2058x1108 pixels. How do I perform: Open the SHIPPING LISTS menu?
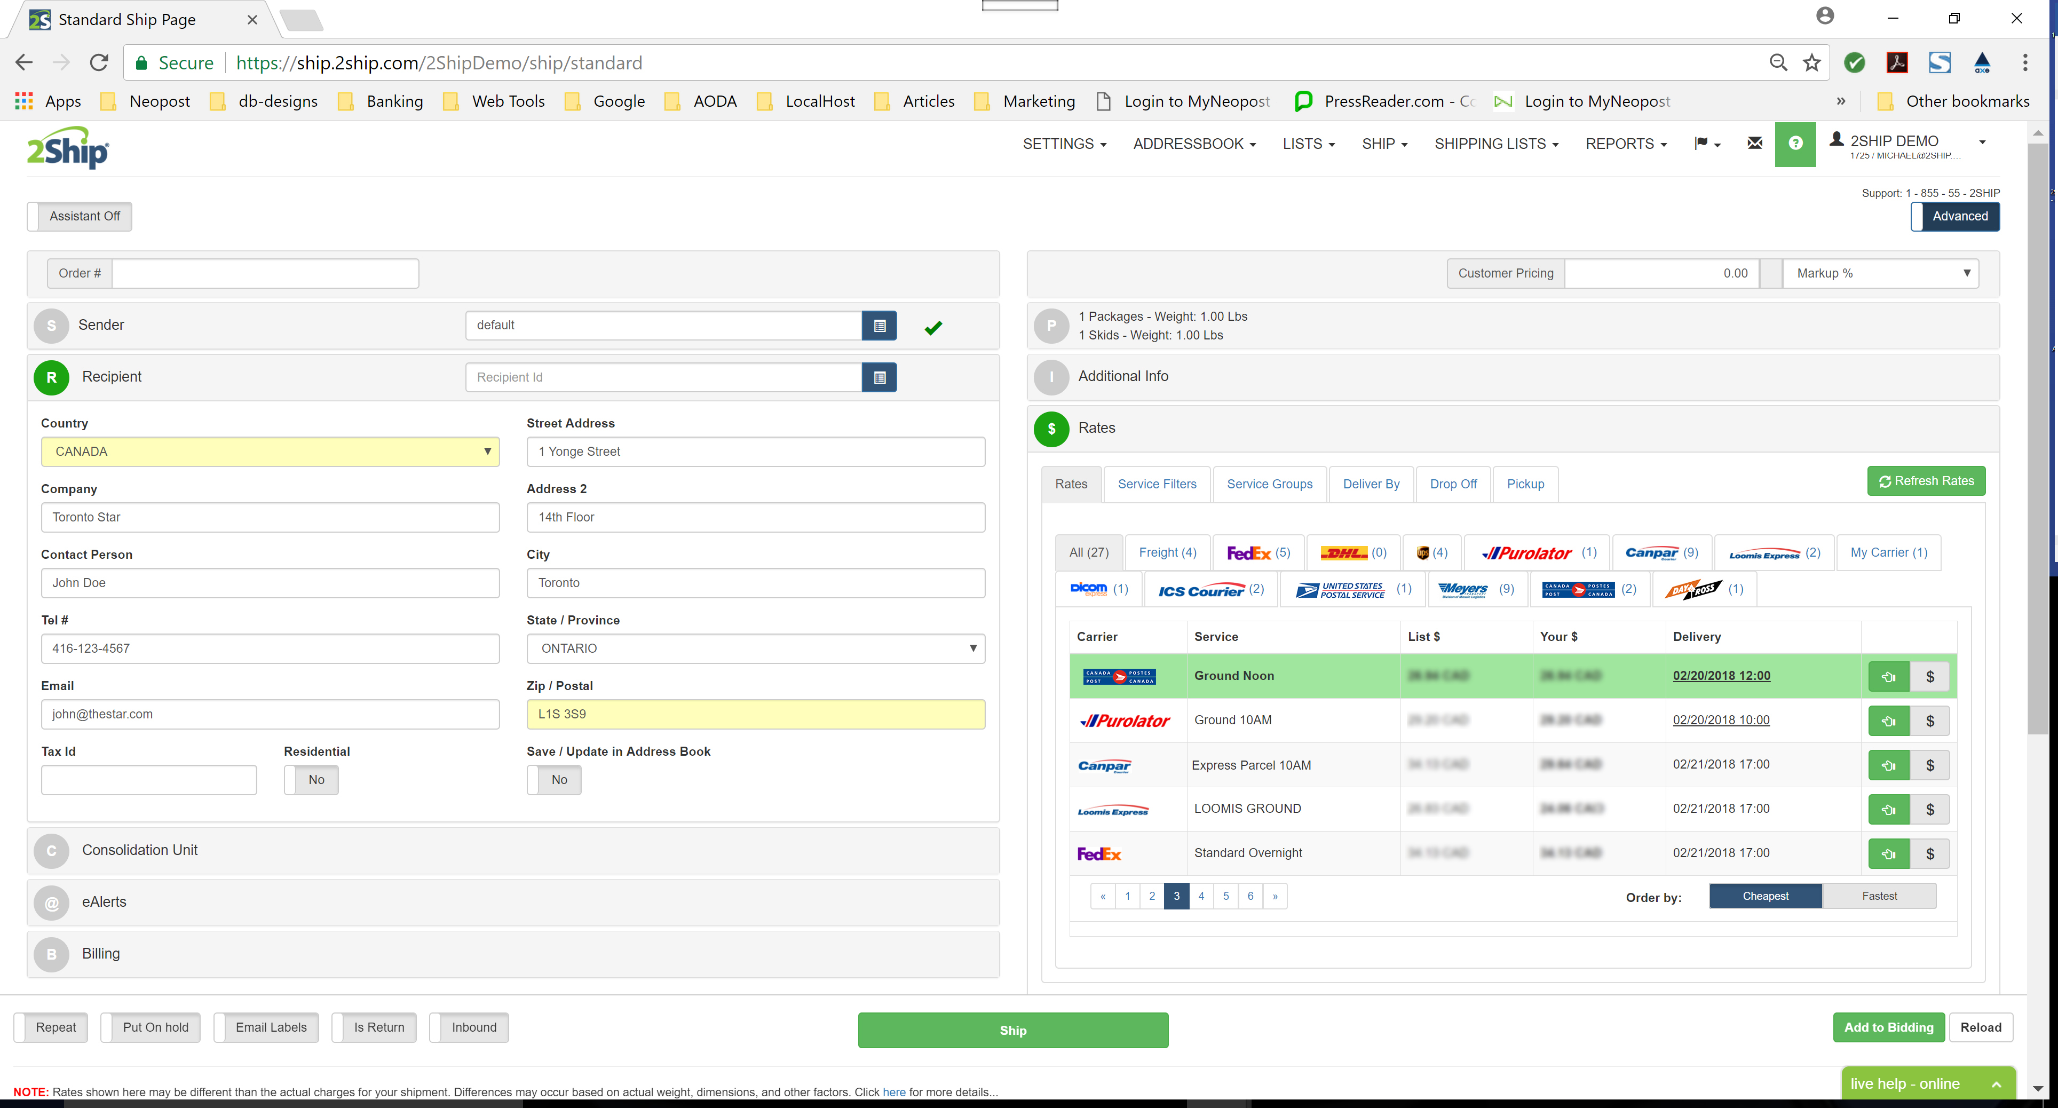(1495, 144)
